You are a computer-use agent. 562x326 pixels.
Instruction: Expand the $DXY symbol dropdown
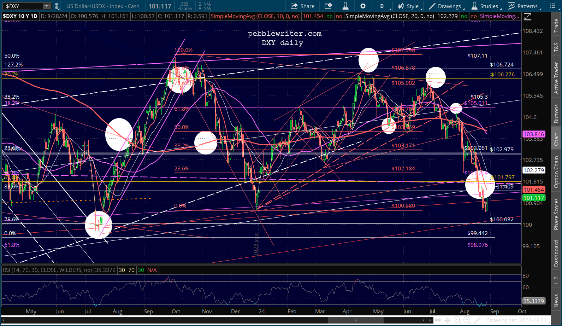click(x=47, y=6)
